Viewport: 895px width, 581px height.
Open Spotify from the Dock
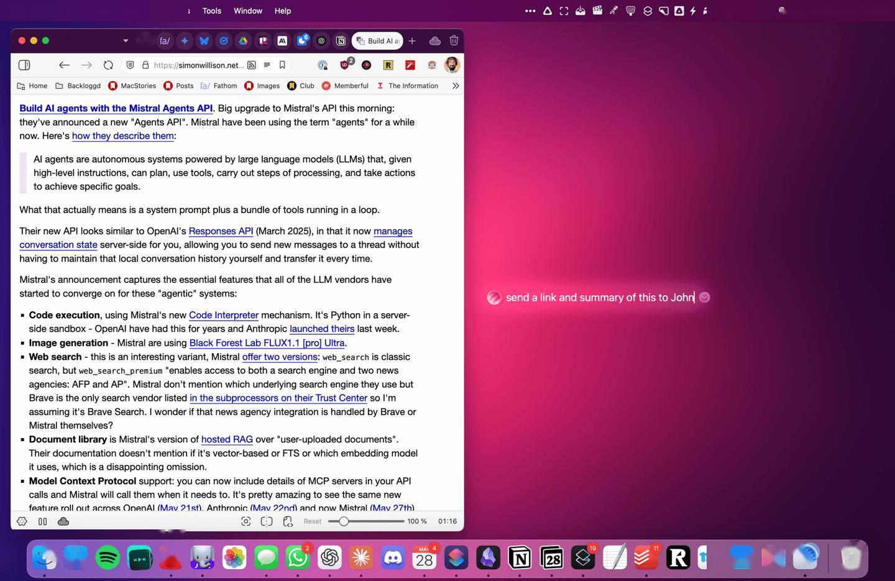point(108,557)
